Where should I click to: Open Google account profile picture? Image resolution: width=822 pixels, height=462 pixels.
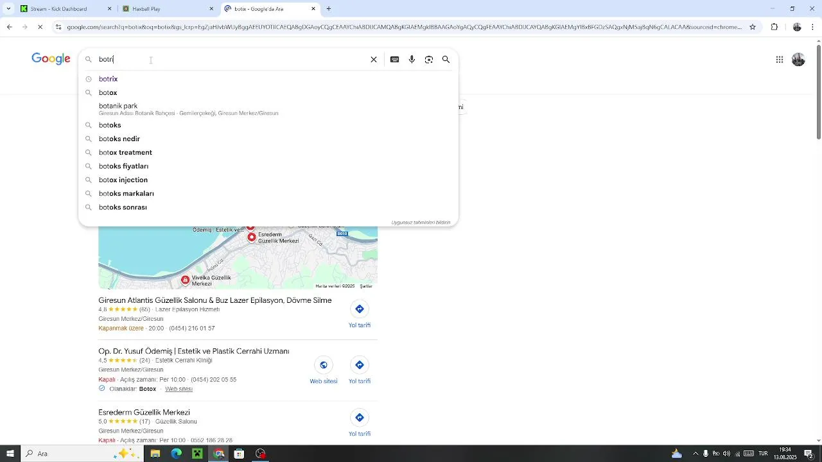[x=798, y=60]
